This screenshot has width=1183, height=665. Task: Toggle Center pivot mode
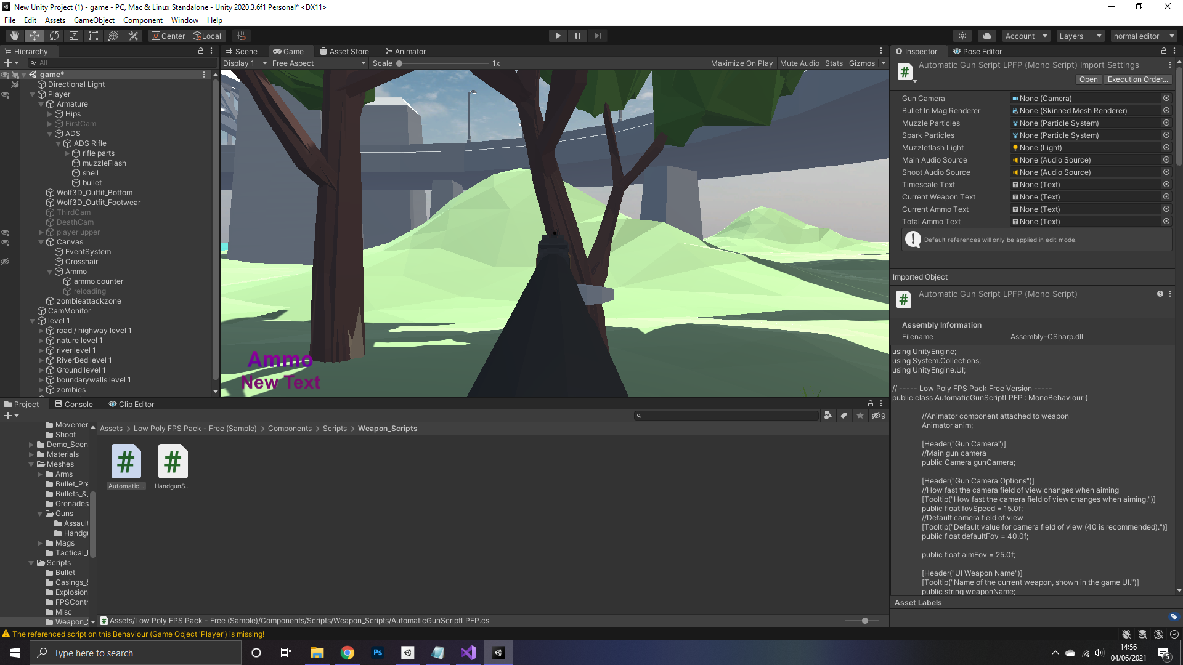pyautogui.click(x=168, y=36)
